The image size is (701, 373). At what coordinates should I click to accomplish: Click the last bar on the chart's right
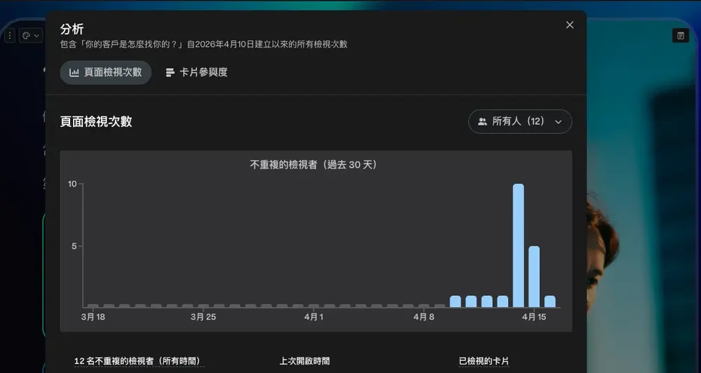point(550,301)
